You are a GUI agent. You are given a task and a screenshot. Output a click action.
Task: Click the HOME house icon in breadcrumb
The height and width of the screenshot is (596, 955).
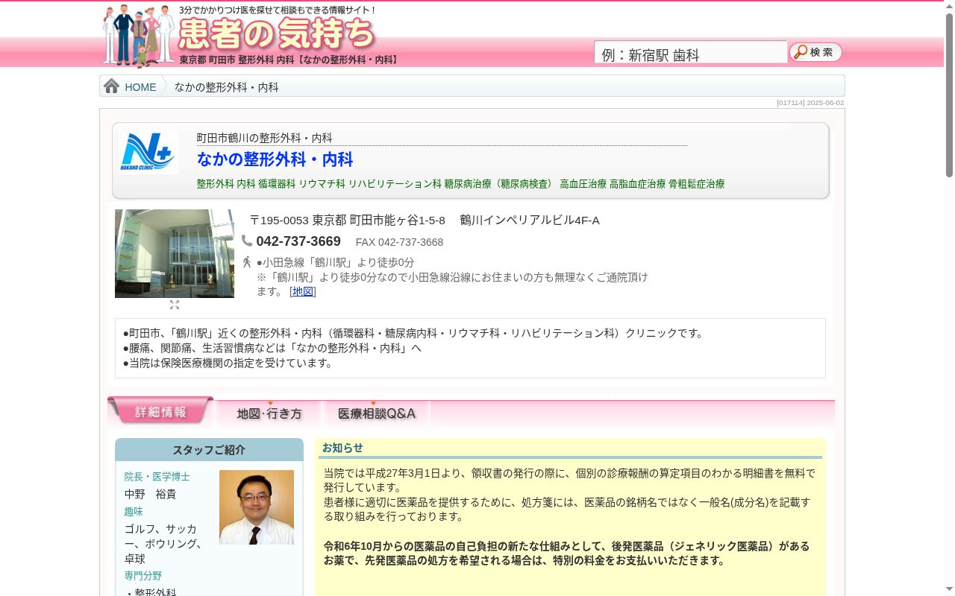tap(111, 86)
